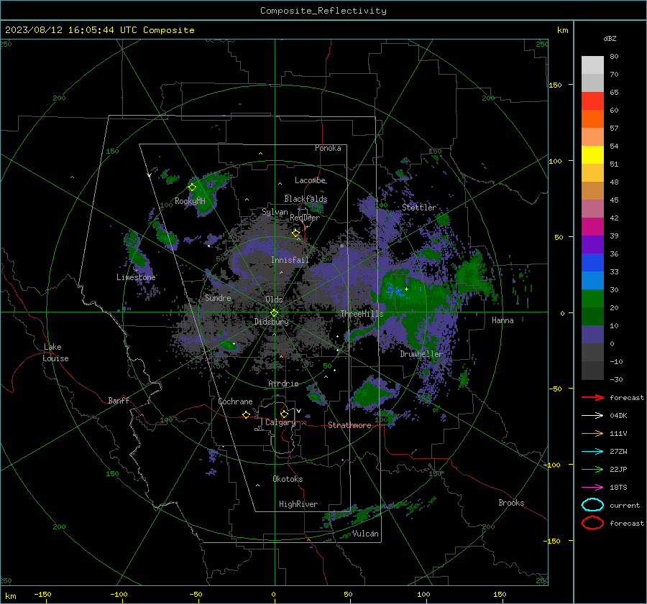Click the red forecast ellipse icon

[x=592, y=523]
